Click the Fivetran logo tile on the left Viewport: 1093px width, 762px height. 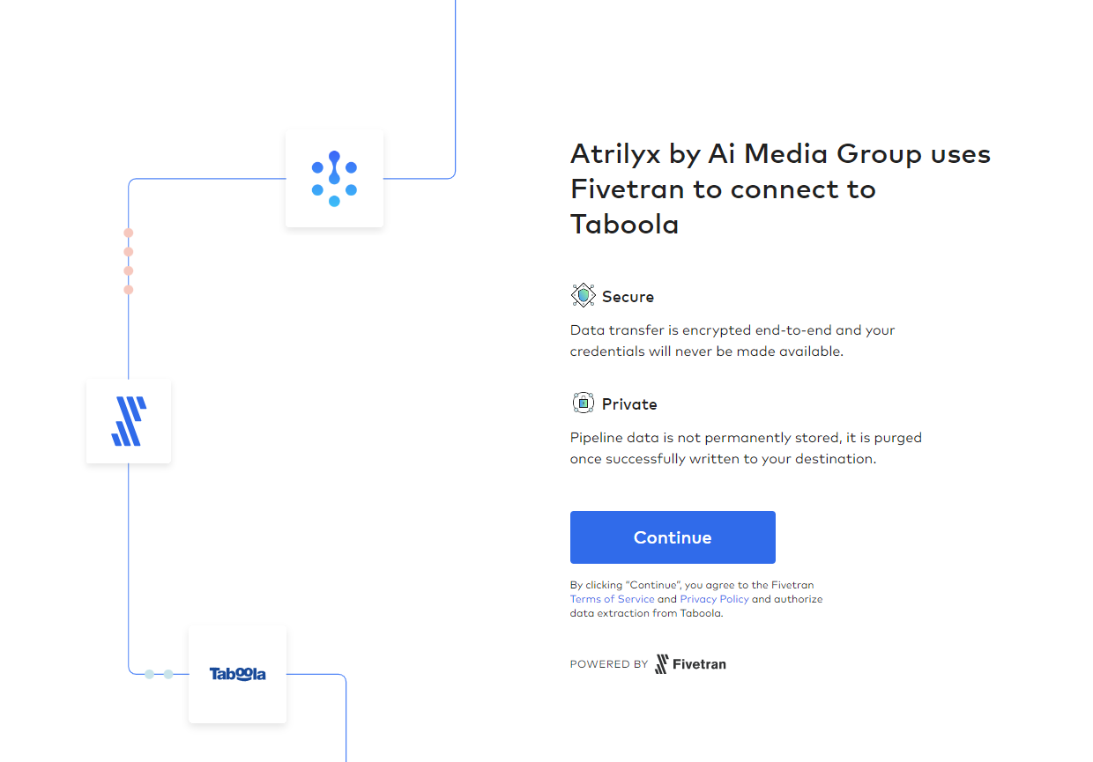(x=129, y=421)
